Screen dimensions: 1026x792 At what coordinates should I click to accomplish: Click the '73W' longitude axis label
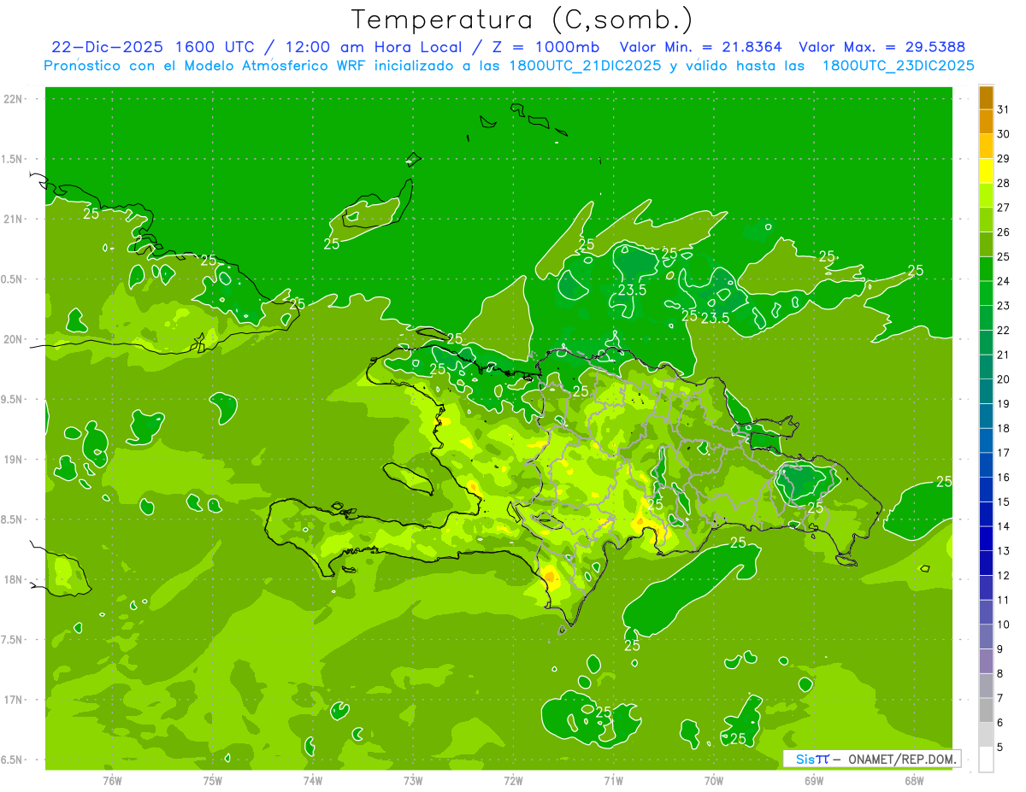(413, 780)
